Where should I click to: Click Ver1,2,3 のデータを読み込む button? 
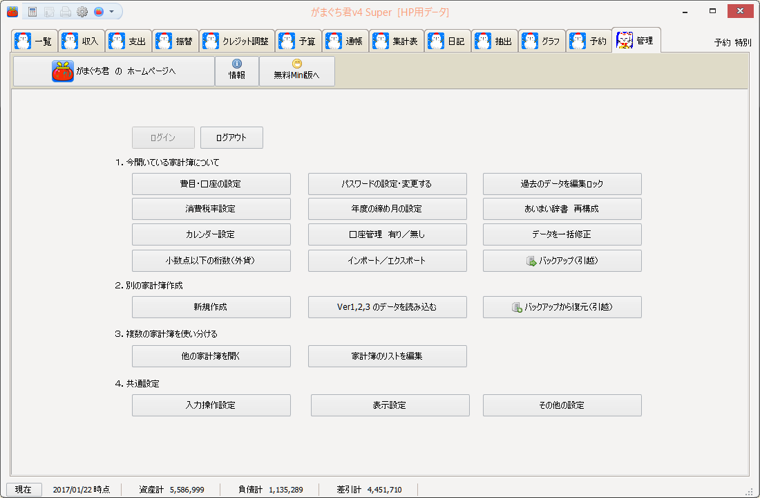(388, 307)
